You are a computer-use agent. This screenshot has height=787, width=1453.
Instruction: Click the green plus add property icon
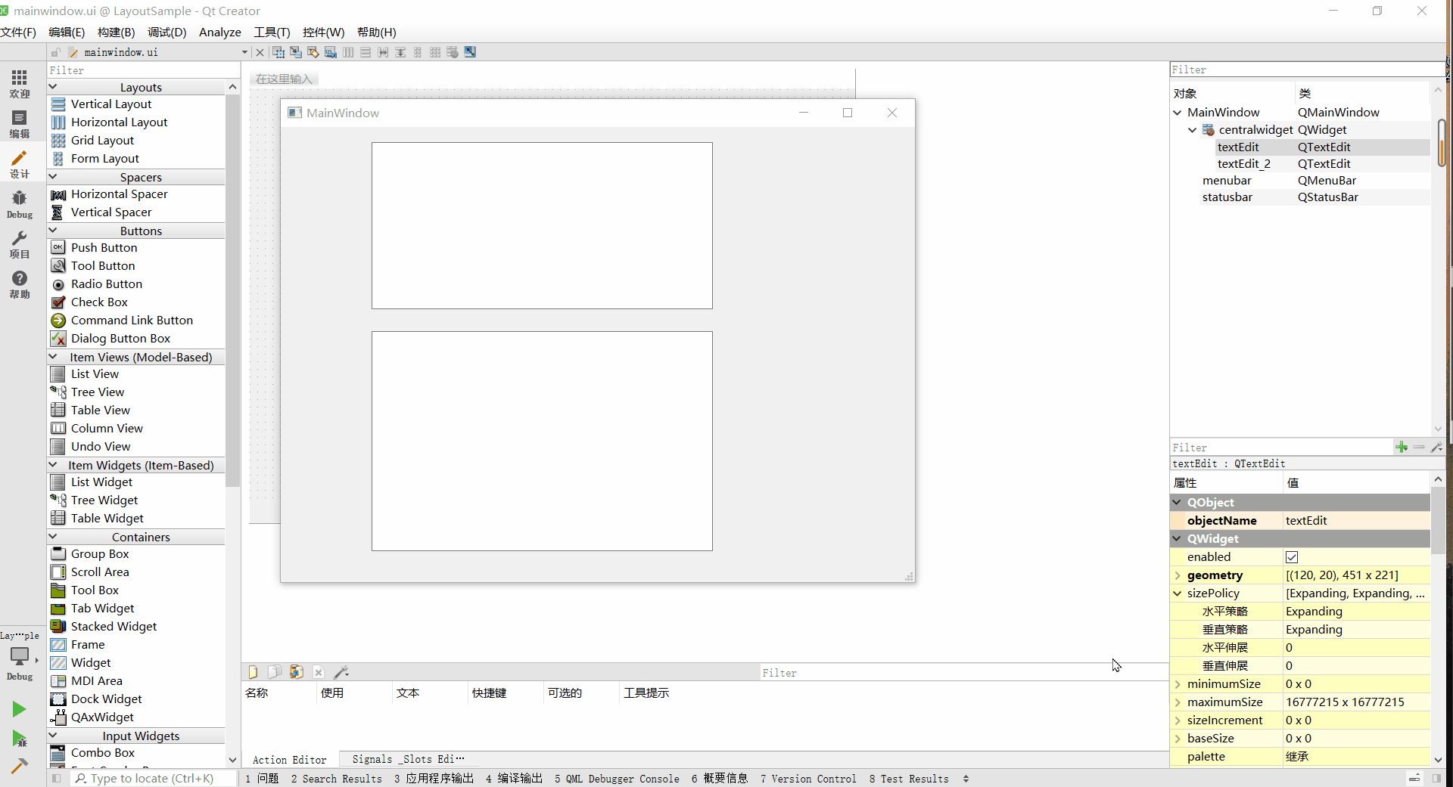(1402, 448)
